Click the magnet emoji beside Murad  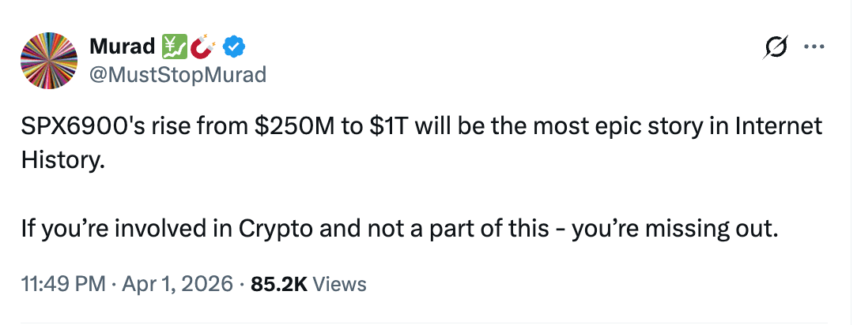[204, 48]
